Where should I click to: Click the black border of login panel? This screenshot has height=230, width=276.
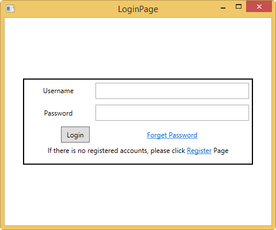click(x=138, y=79)
